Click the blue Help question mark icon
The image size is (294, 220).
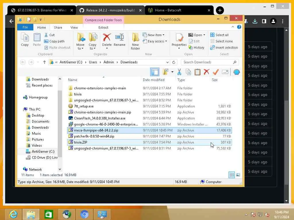pyautogui.click(x=239, y=27)
